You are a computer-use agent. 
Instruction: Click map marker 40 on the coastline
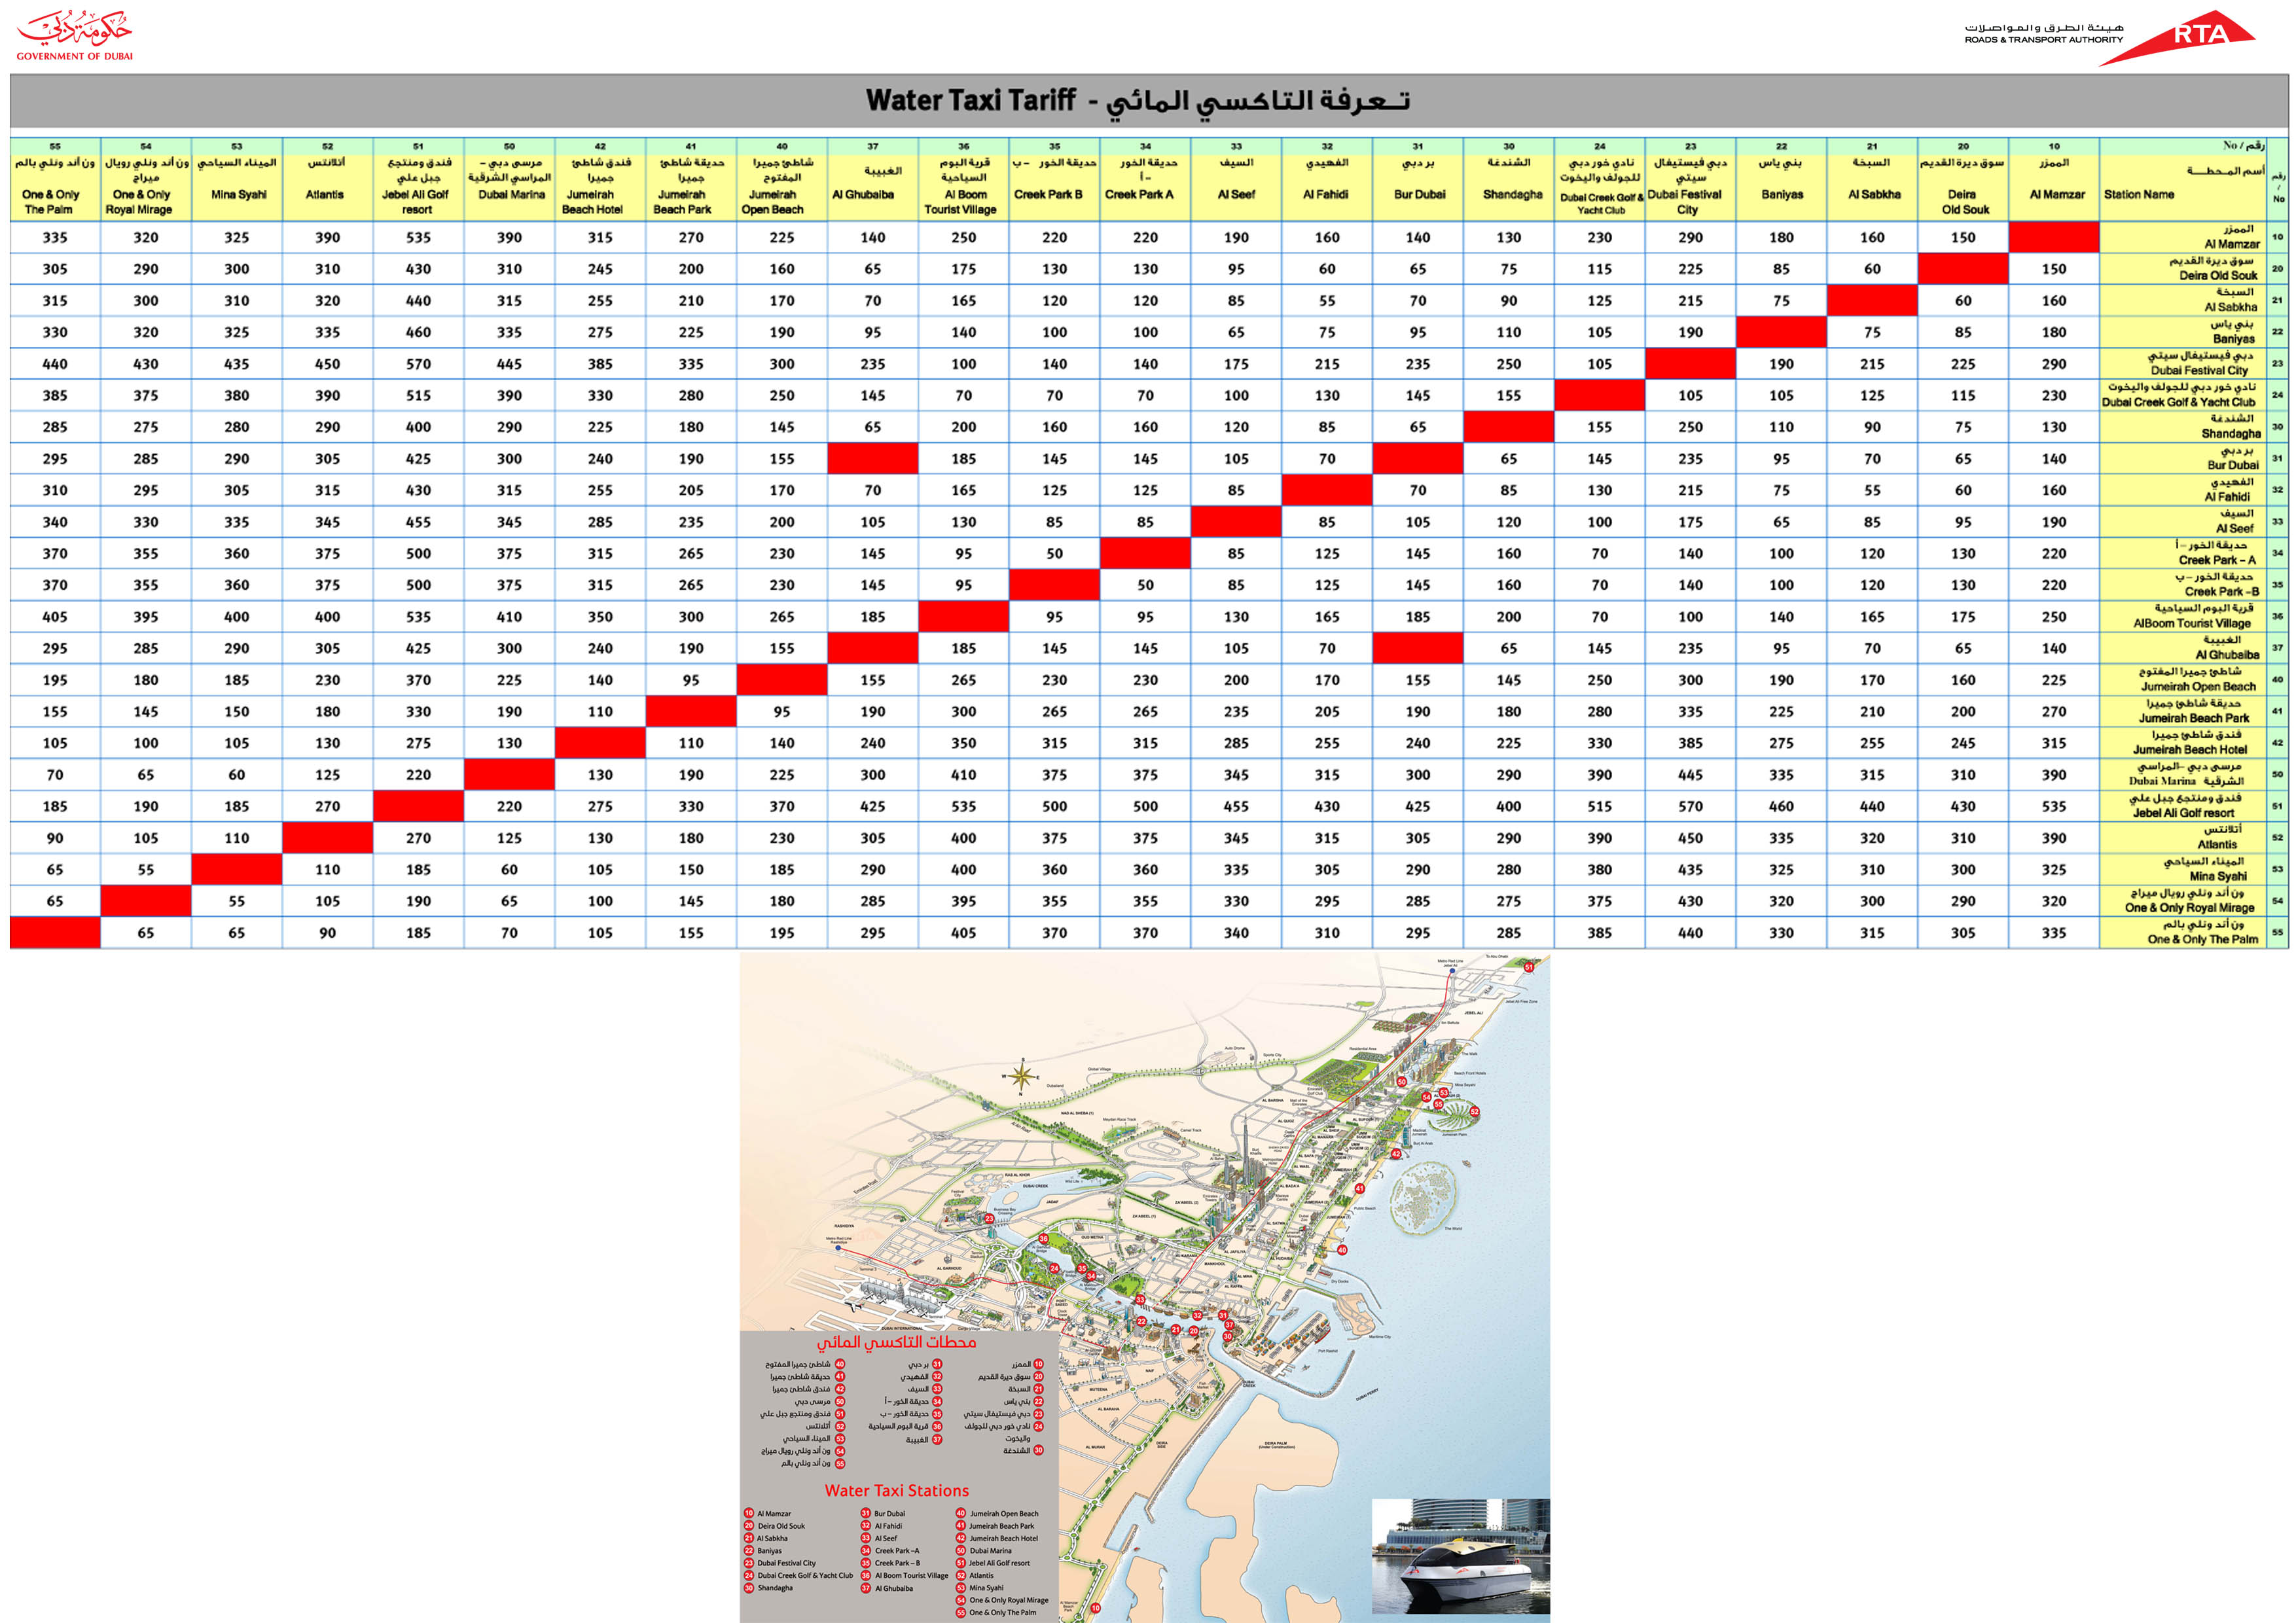click(1342, 1250)
